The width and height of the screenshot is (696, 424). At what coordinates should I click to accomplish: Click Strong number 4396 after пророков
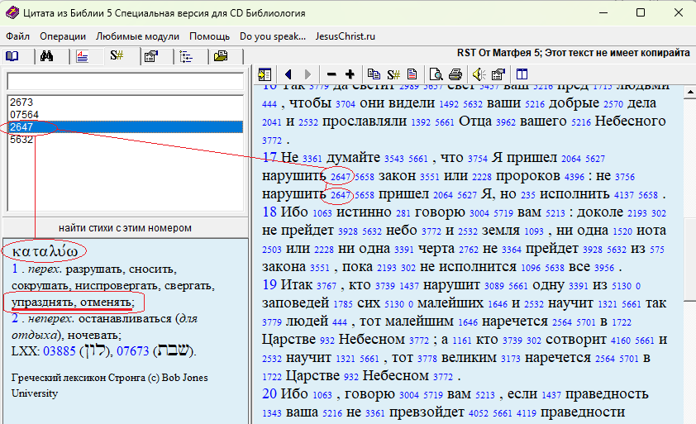coord(574,177)
